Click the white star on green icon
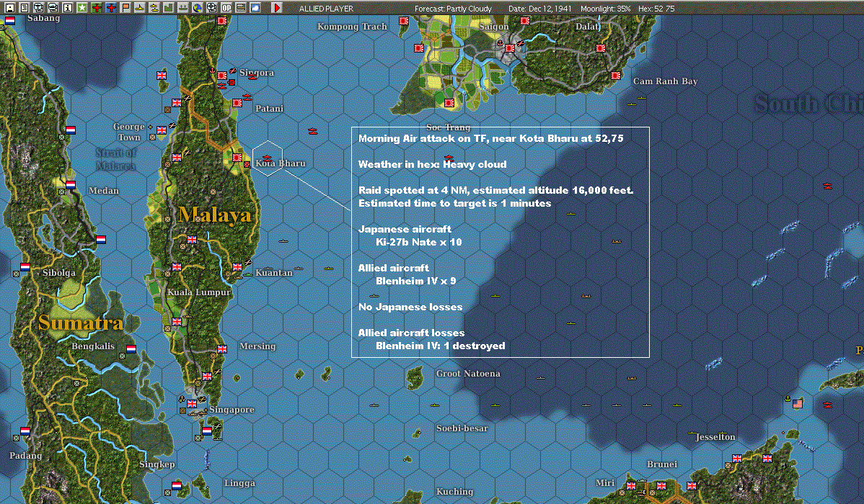 point(82,8)
